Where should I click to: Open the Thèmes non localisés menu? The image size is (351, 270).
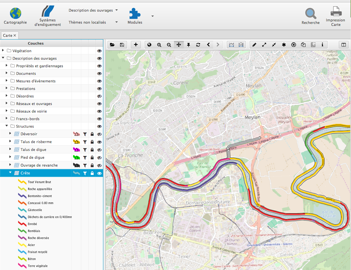tap(93, 22)
